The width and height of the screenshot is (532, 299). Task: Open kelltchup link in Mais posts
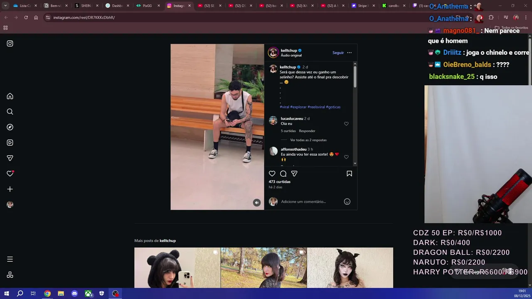click(167, 240)
